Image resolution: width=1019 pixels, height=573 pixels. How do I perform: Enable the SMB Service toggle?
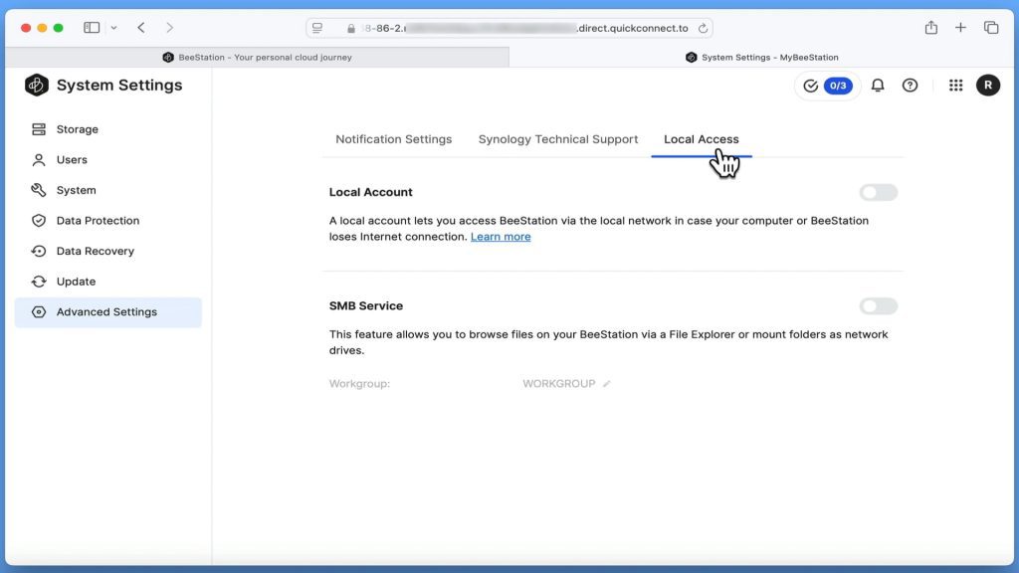coord(878,306)
